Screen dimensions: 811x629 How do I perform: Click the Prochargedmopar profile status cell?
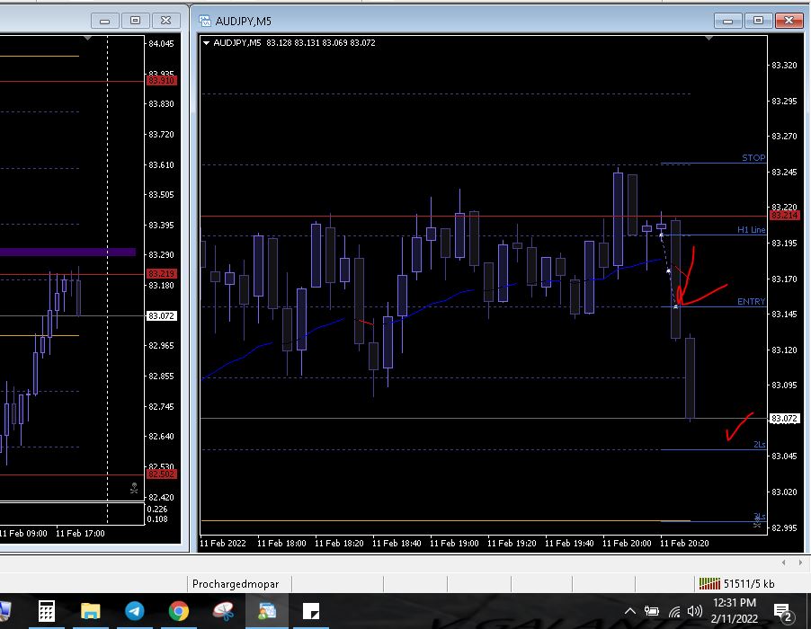pos(236,584)
